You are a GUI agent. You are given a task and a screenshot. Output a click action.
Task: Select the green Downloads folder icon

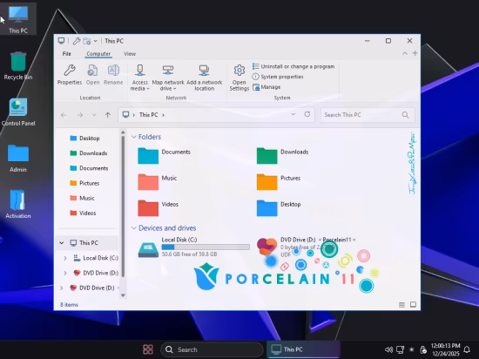(267, 155)
